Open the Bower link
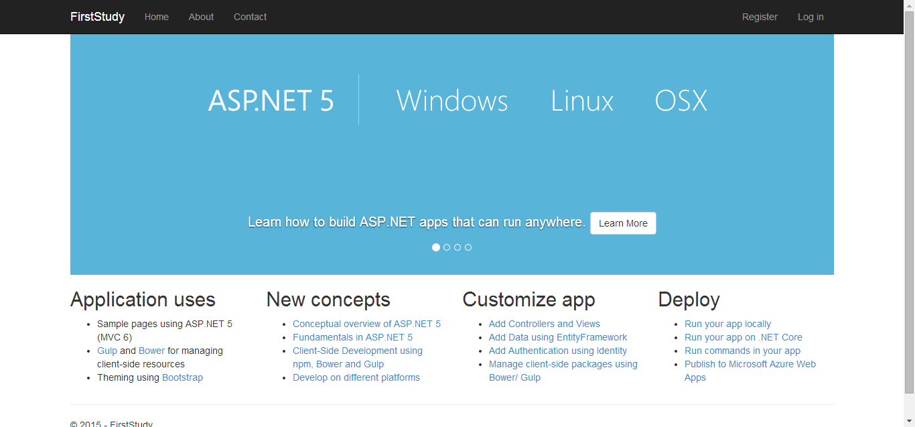Viewport: 915px width, 427px height. click(151, 351)
